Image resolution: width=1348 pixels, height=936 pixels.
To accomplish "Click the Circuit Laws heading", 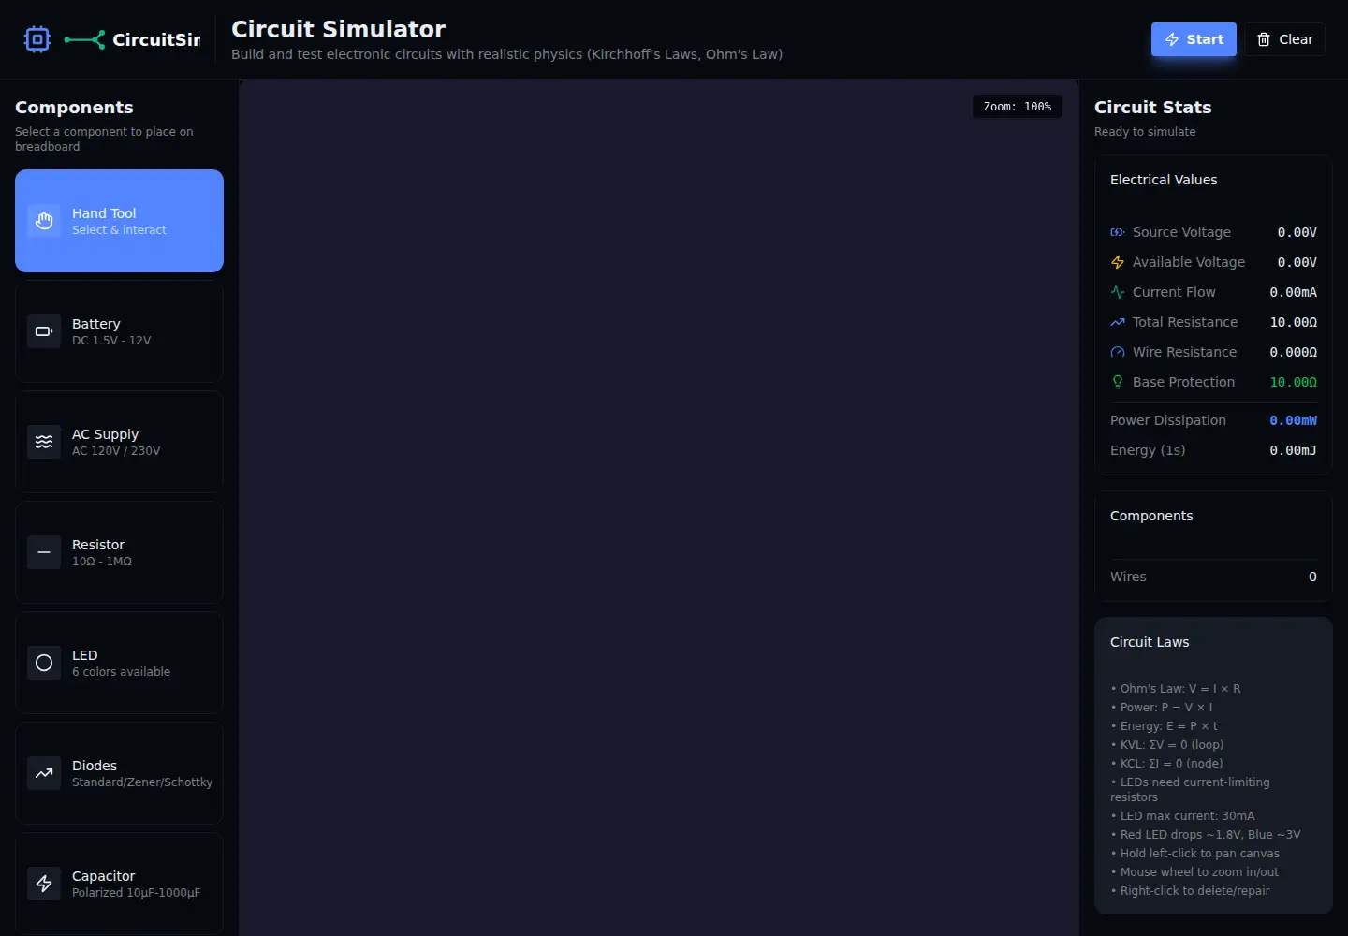I will pyautogui.click(x=1150, y=642).
